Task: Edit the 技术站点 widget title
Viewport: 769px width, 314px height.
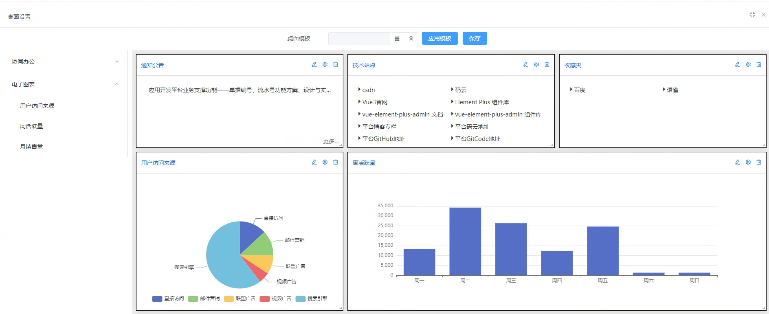Action: click(526, 64)
